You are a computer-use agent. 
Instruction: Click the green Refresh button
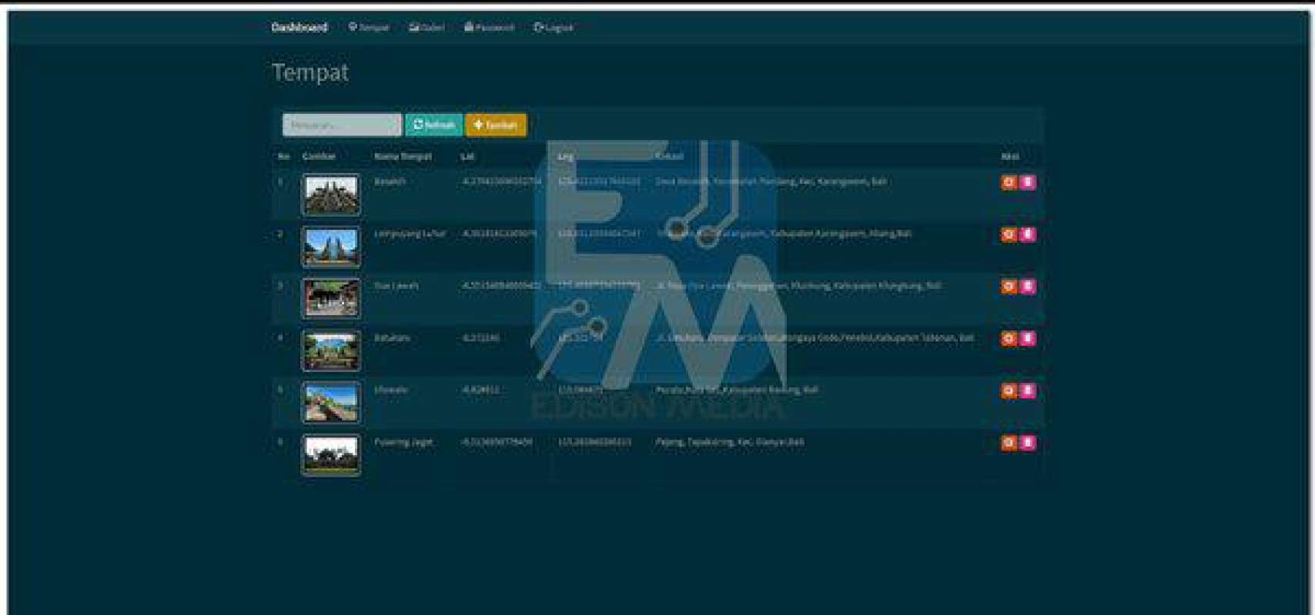[433, 125]
